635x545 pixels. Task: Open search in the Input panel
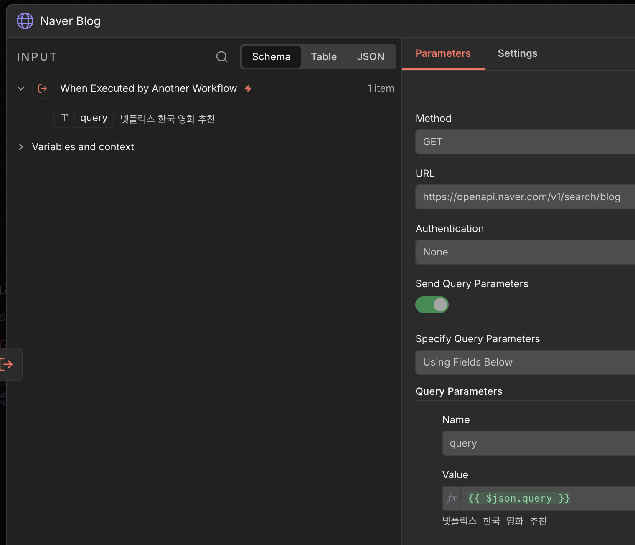click(x=222, y=57)
